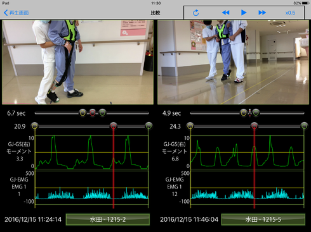The image size is (311, 232).
Task: Tap the right GJ-EMG EMG 1 graph
Action: click(247, 188)
